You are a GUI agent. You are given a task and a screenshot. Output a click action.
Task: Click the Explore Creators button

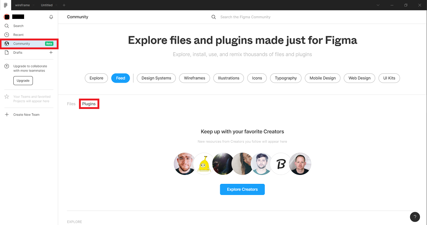coord(242,189)
